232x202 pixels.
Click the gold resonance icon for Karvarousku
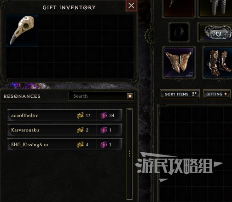(81, 130)
